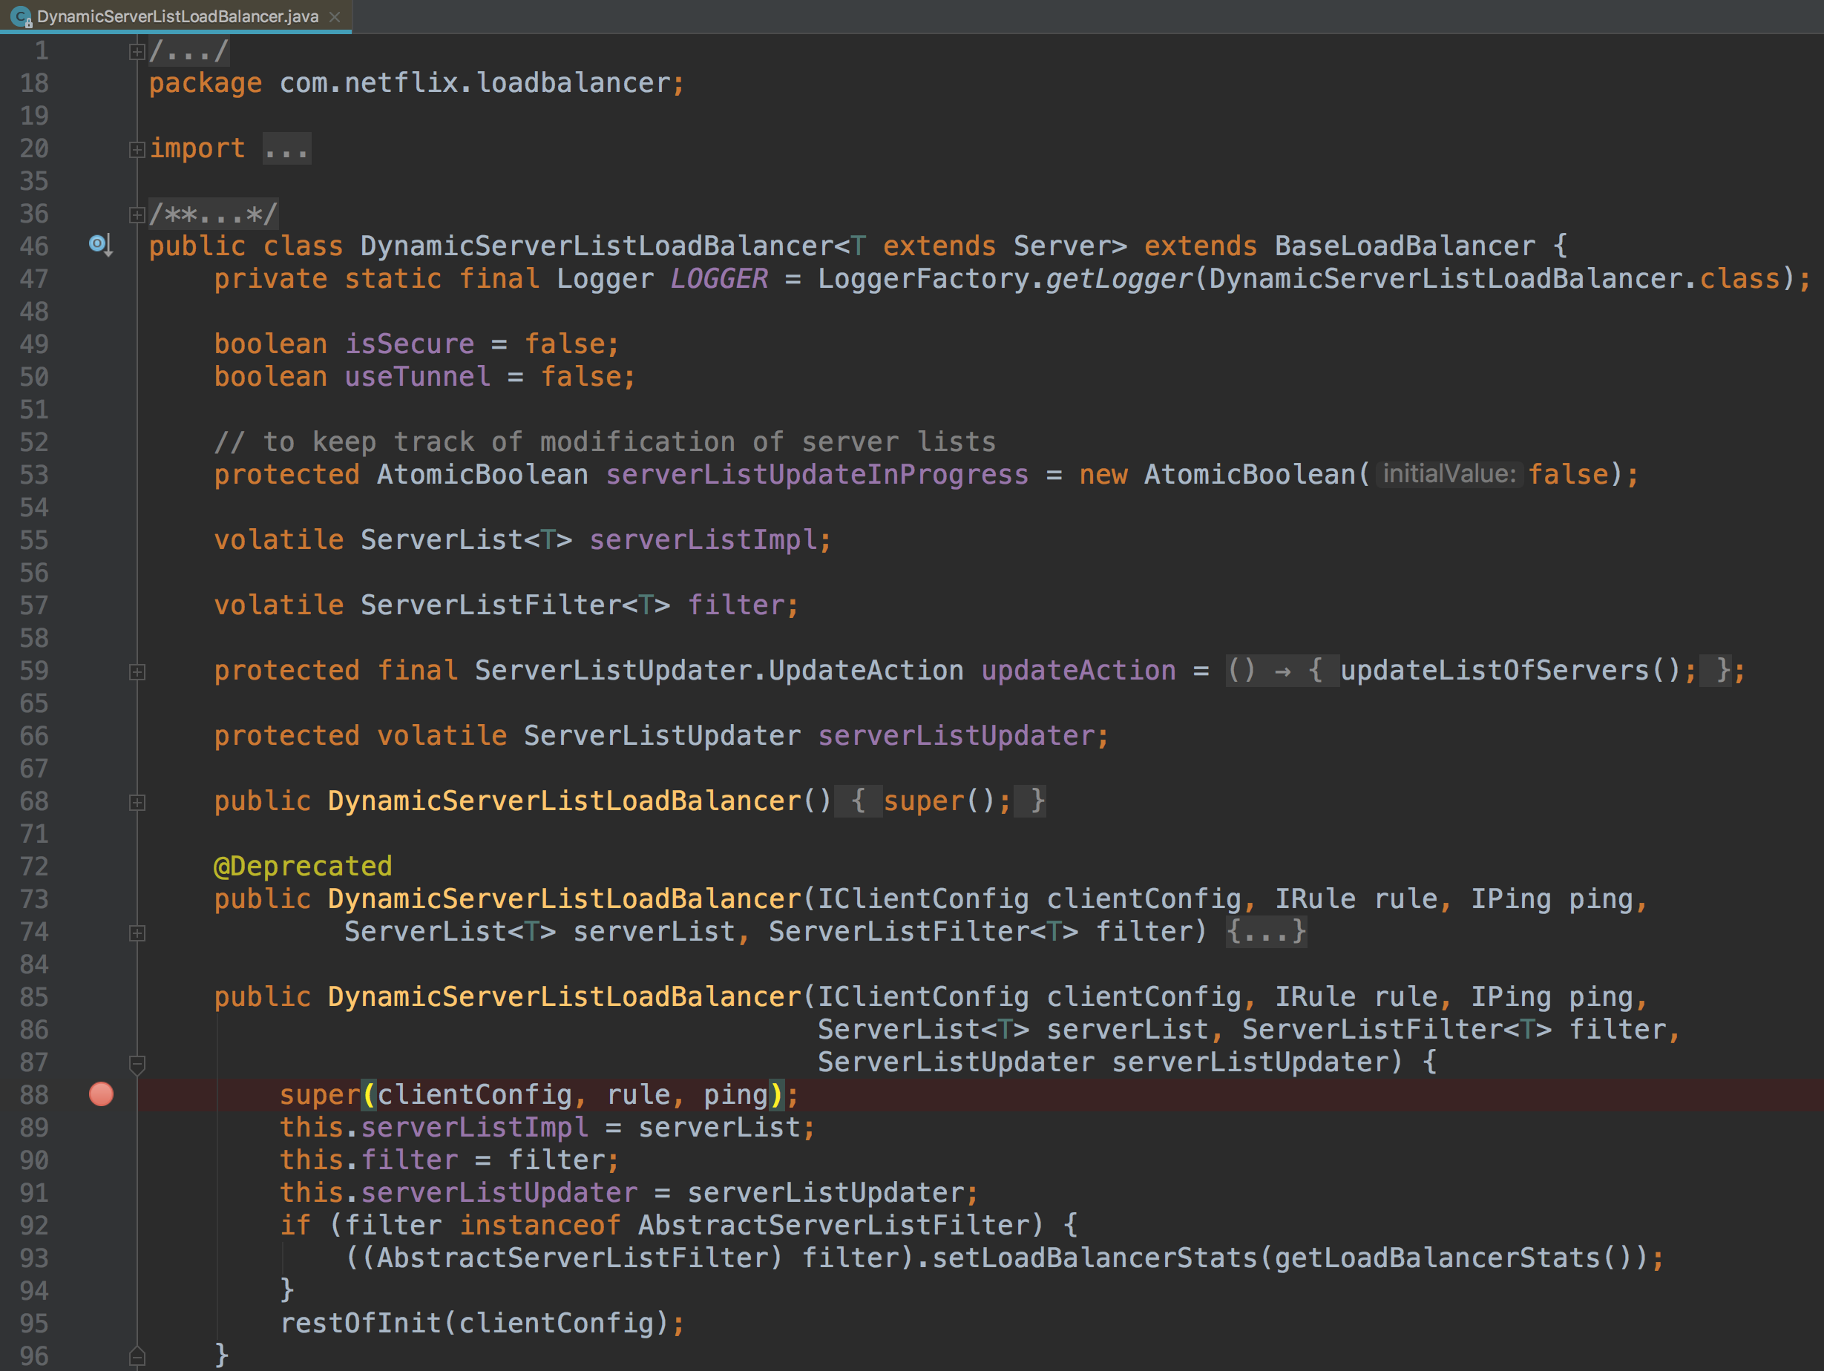Click the highlighted opening parenthesis after super
The width and height of the screenshot is (1824, 1371).
(x=369, y=1095)
